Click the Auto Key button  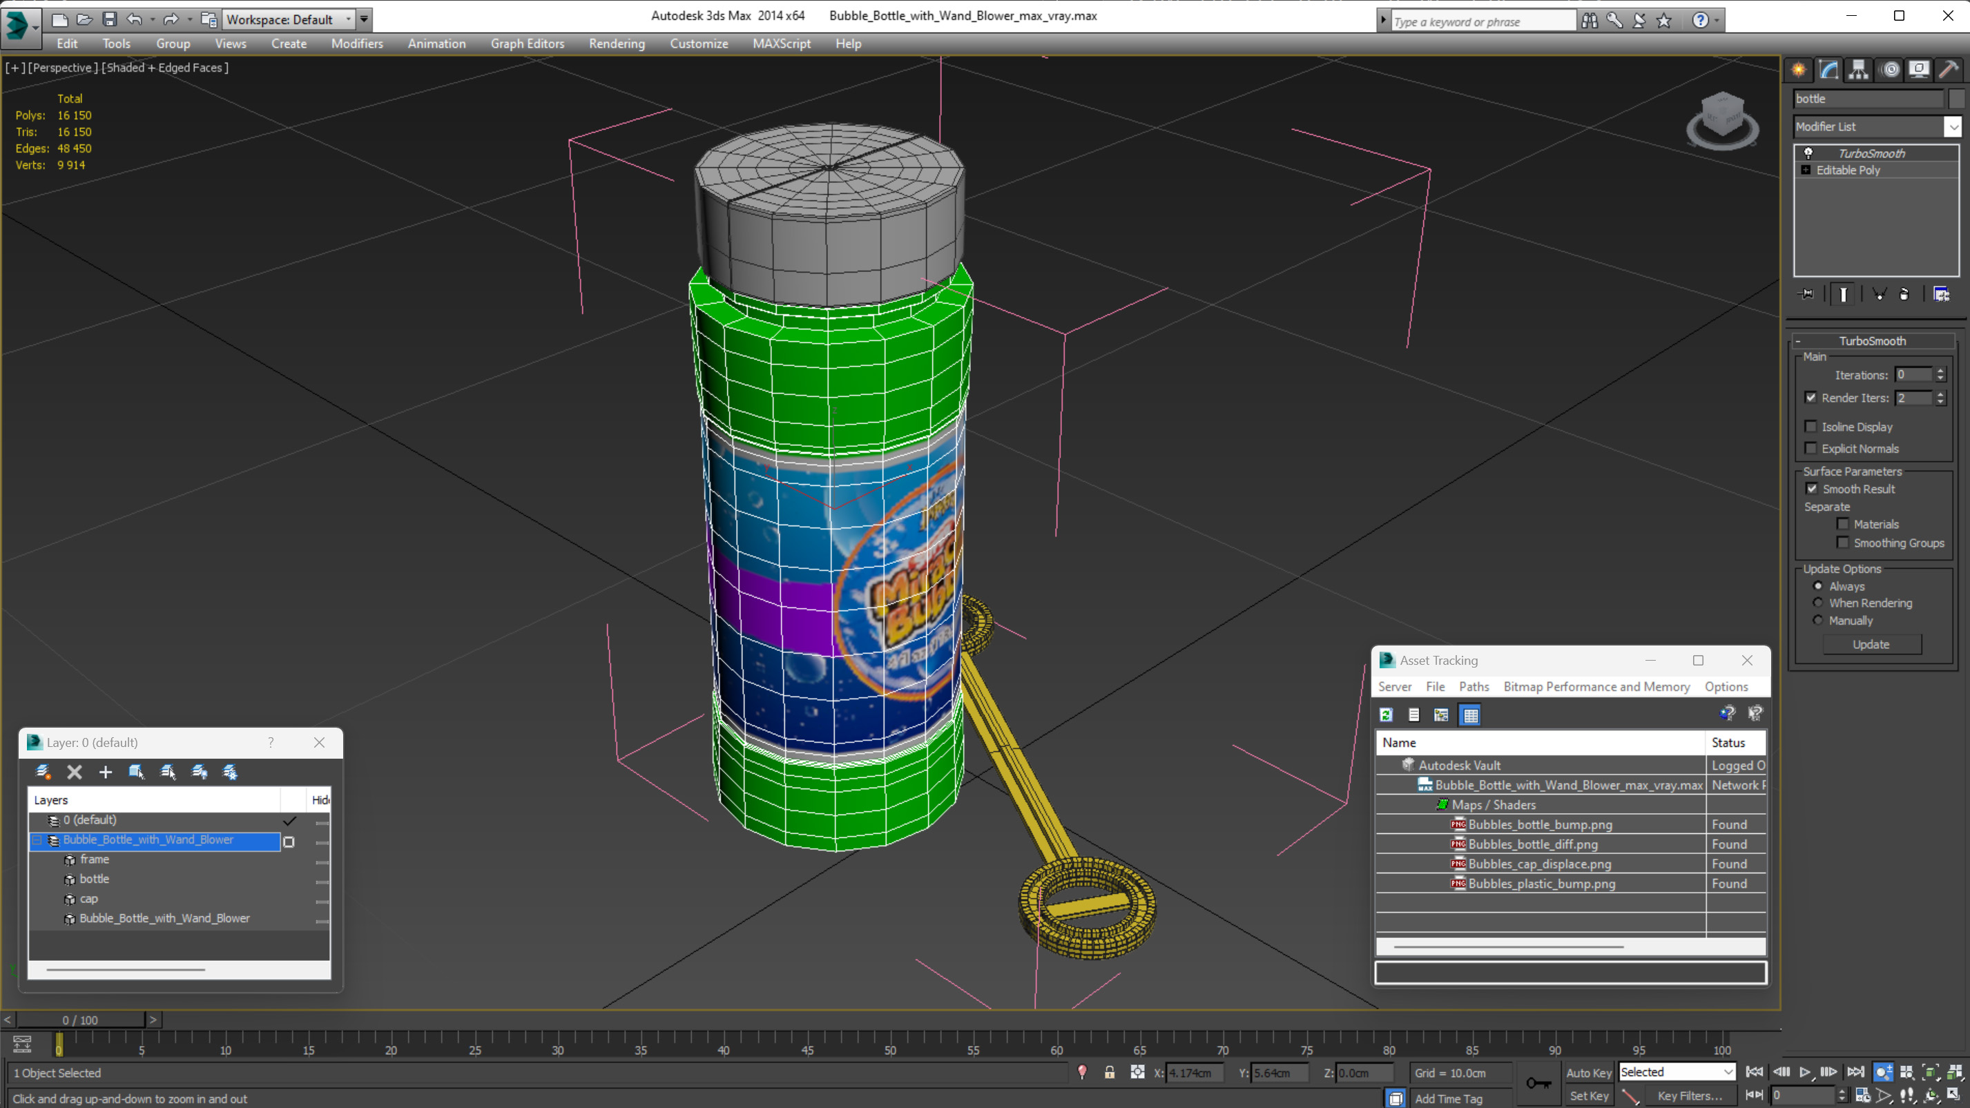point(1588,1073)
